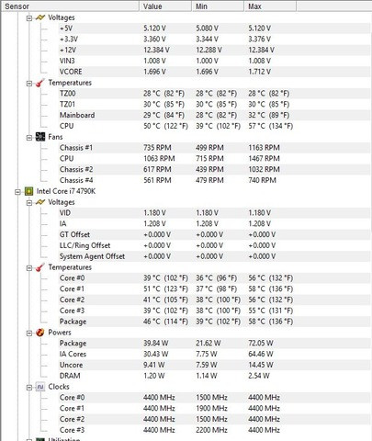Screen dimensions: 372x441
Task: Click the Powers flame icon
Action: pos(40,333)
